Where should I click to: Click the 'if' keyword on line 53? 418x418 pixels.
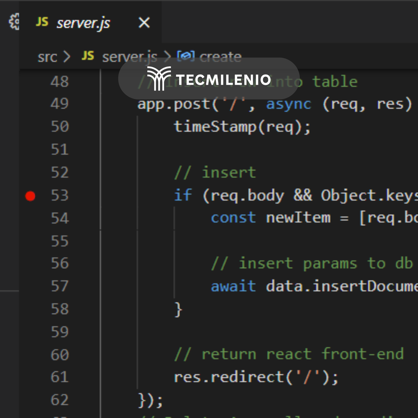coord(183,195)
